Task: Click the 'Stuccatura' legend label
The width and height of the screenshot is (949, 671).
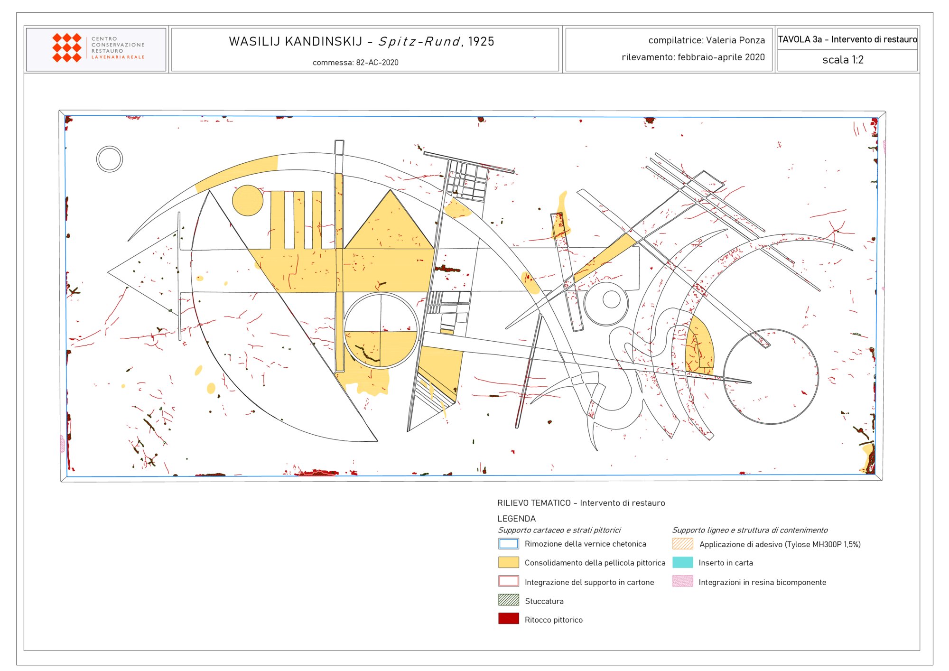Action: (544, 601)
